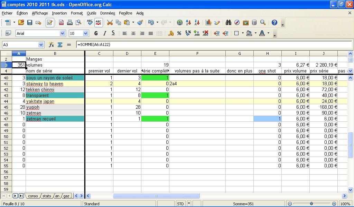Add a decimal place

(197, 33)
